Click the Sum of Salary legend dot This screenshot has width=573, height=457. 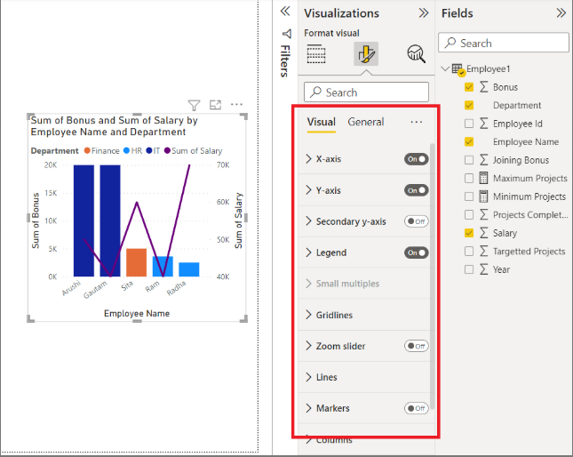pyautogui.click(x=167, y=150)
